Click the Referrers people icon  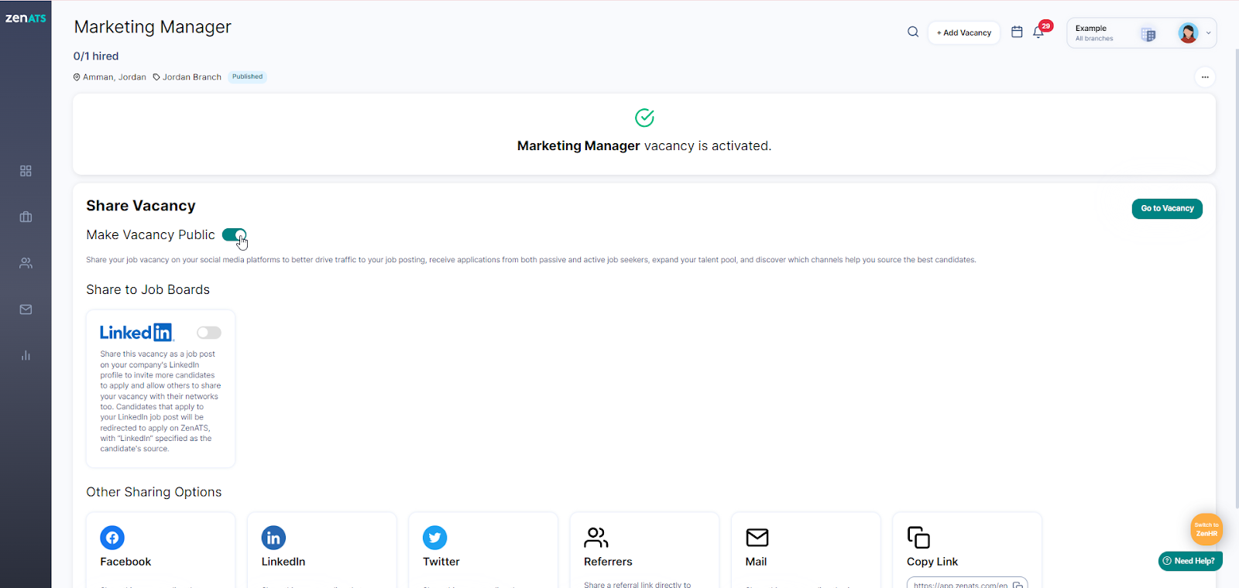point(596,537)
